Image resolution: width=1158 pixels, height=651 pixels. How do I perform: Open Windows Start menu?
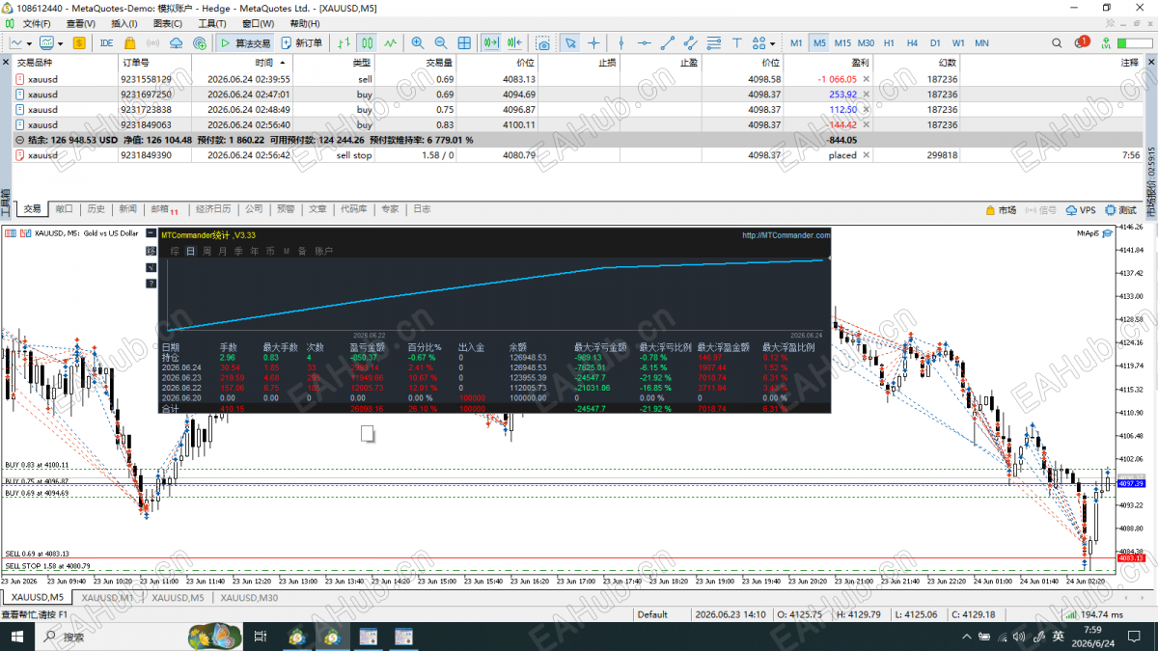tap(17, 637)
